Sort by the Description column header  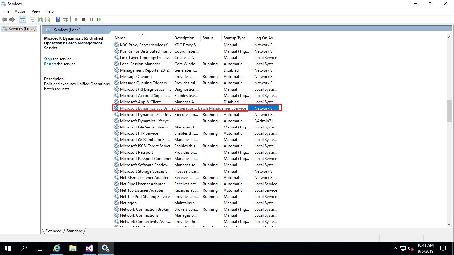tap(186, 38)
